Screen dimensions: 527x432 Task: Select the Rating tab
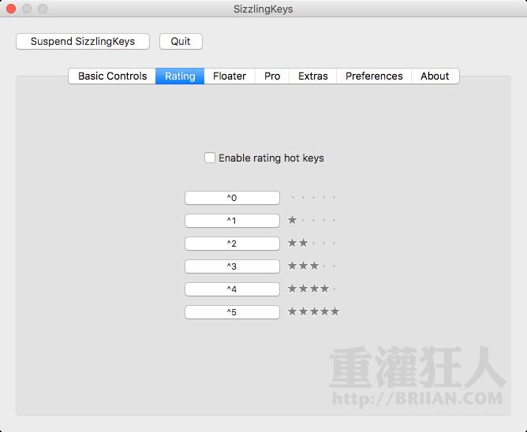pyautogui.click(x=180, y=76)
